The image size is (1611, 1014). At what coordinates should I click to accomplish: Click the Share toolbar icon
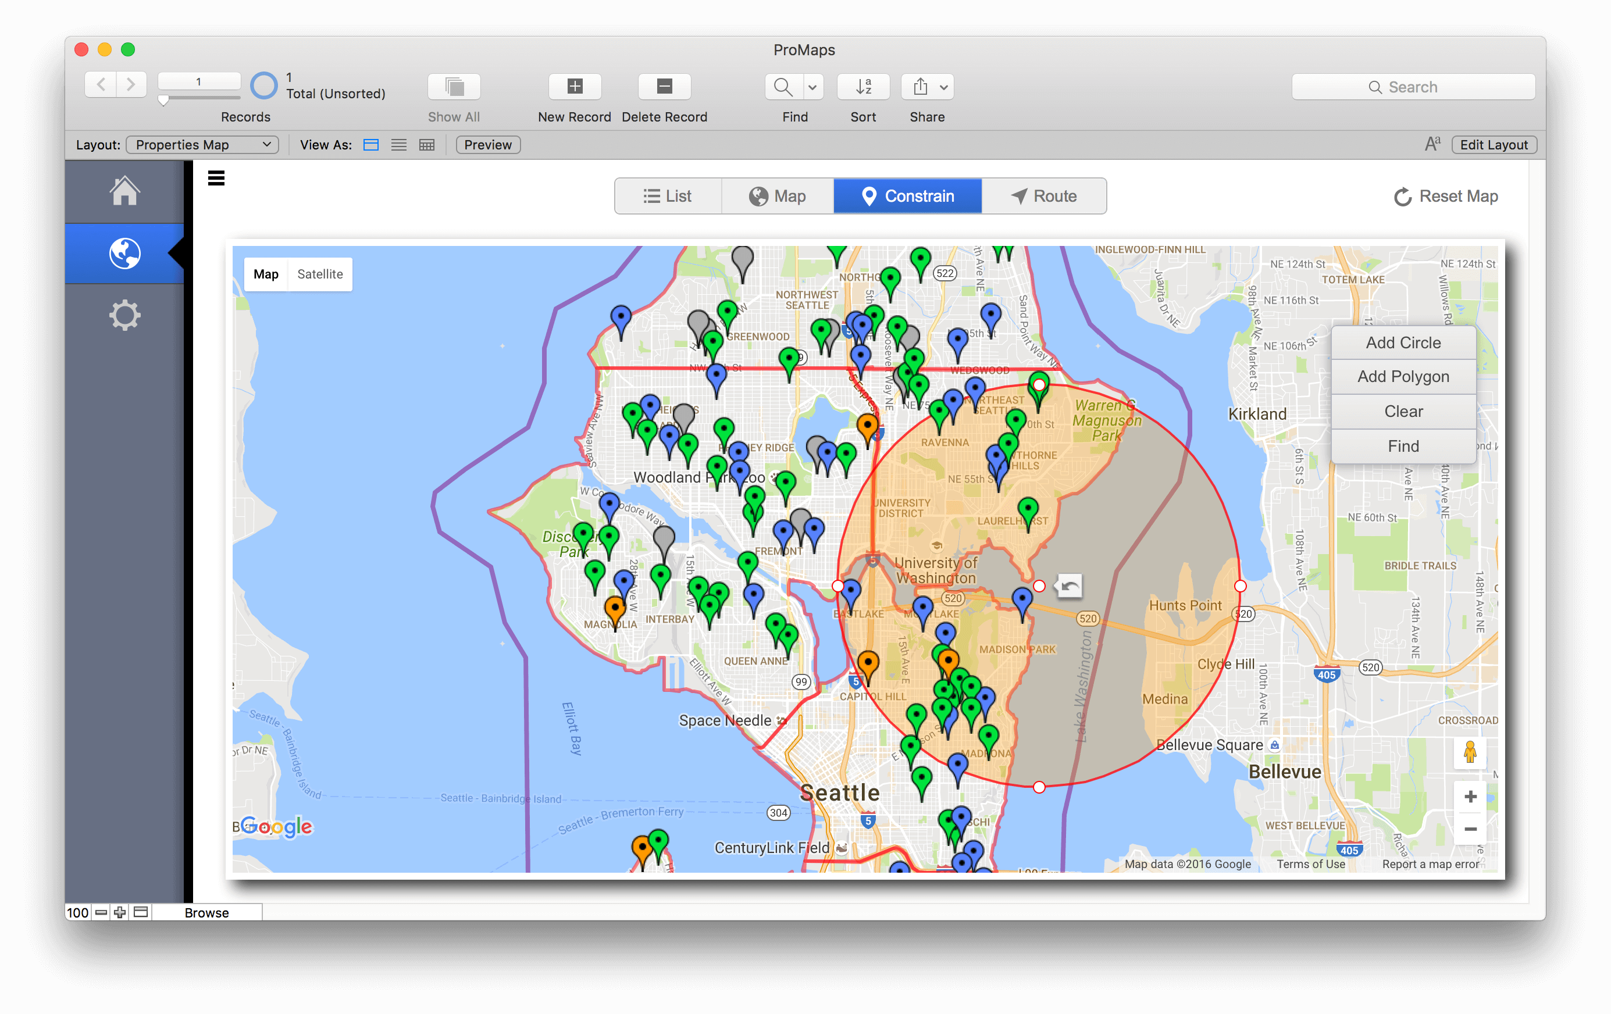pos(920,86)
